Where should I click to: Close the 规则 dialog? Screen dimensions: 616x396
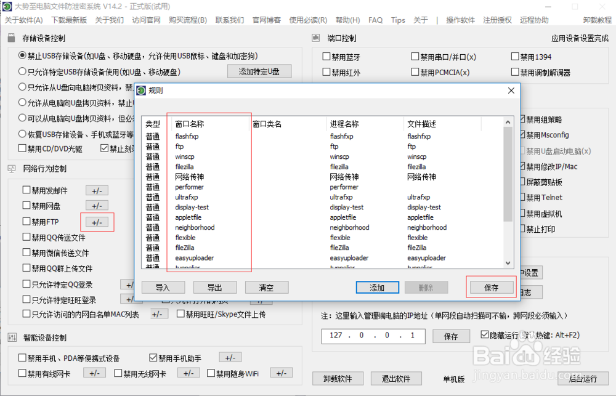pyautogui.click(x=511, y=91)
